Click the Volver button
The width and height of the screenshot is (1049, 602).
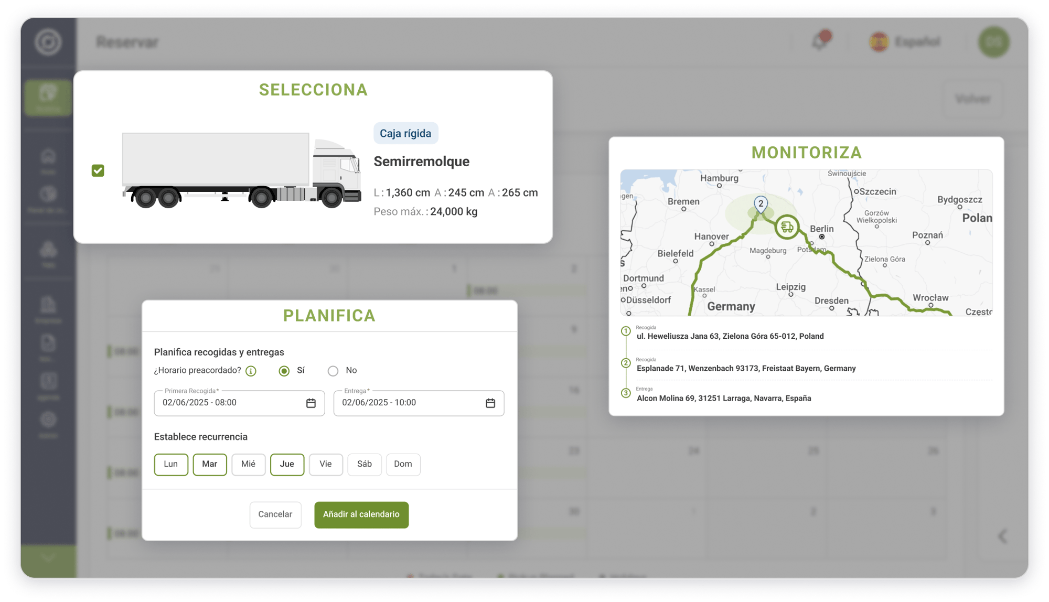click(972, 99)
